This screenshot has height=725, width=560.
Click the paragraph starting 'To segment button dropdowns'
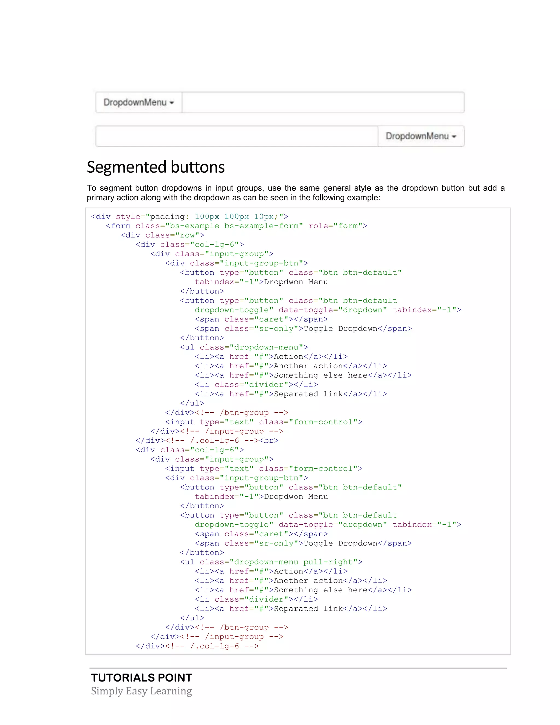pyautogui.click(x=296, y=193)
